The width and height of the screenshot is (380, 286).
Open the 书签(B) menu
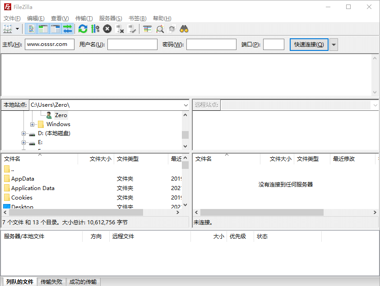point(137,18)
